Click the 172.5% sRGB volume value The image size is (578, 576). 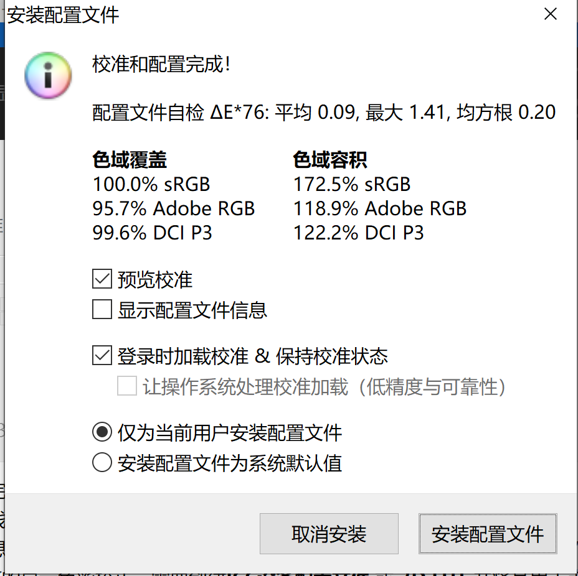coord(352,185)
